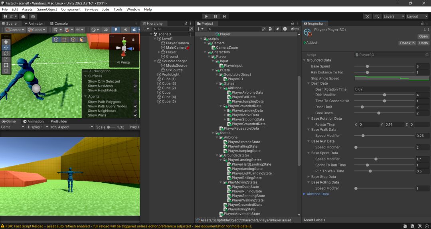431x229 pixels.
Task: Open Undo History from the top toolbar
Action: click(x=367, y=16)
